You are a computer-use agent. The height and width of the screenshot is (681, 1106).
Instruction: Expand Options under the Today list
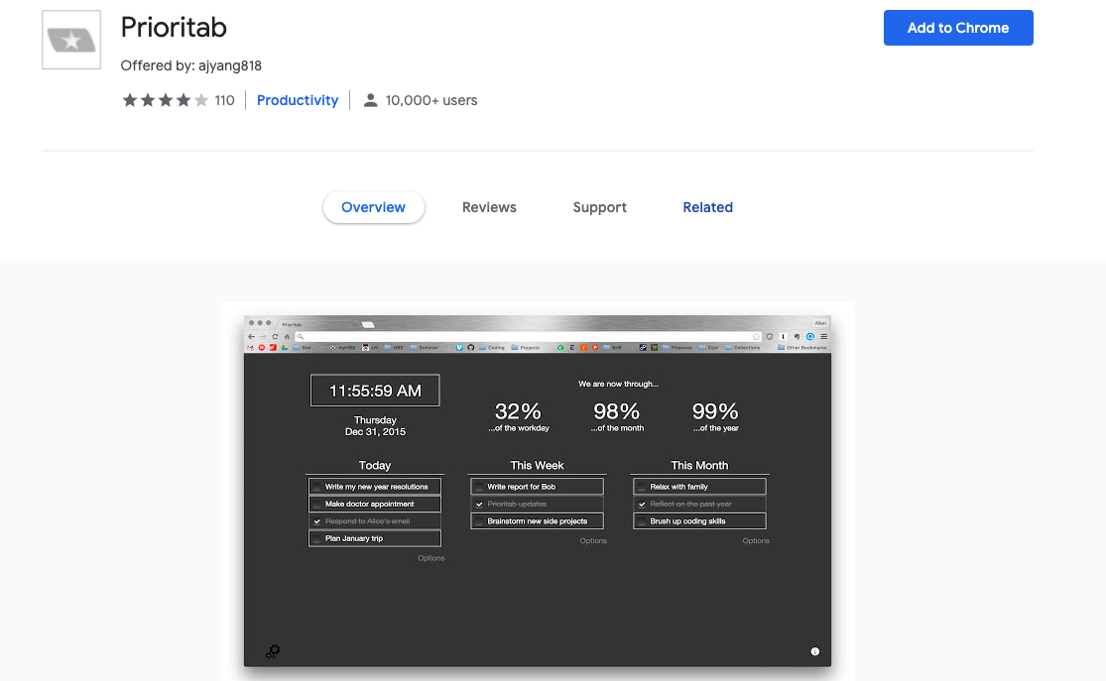tap(430, 558)
